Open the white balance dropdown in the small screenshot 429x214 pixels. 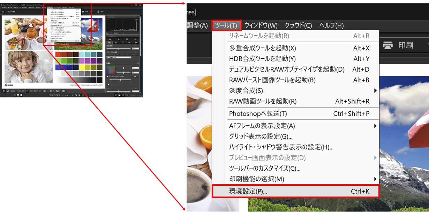tap(119, 57)
